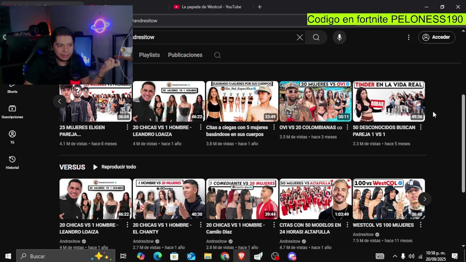The height and width of the screenshot is (262, 466).
Task: Open File Explorer from taskbar
Action: 208,256
